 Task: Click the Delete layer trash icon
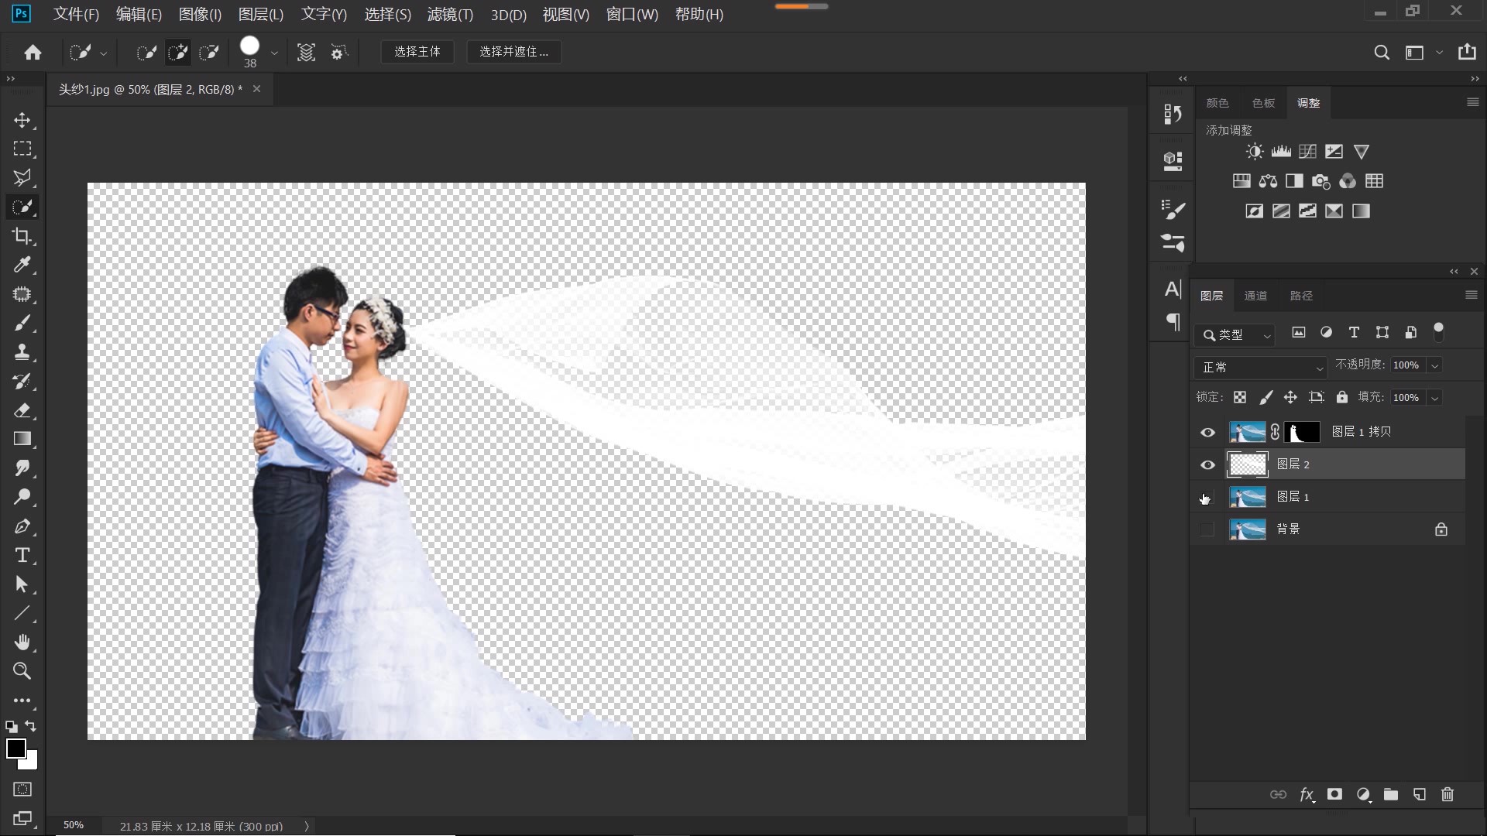click(1448, 794)
